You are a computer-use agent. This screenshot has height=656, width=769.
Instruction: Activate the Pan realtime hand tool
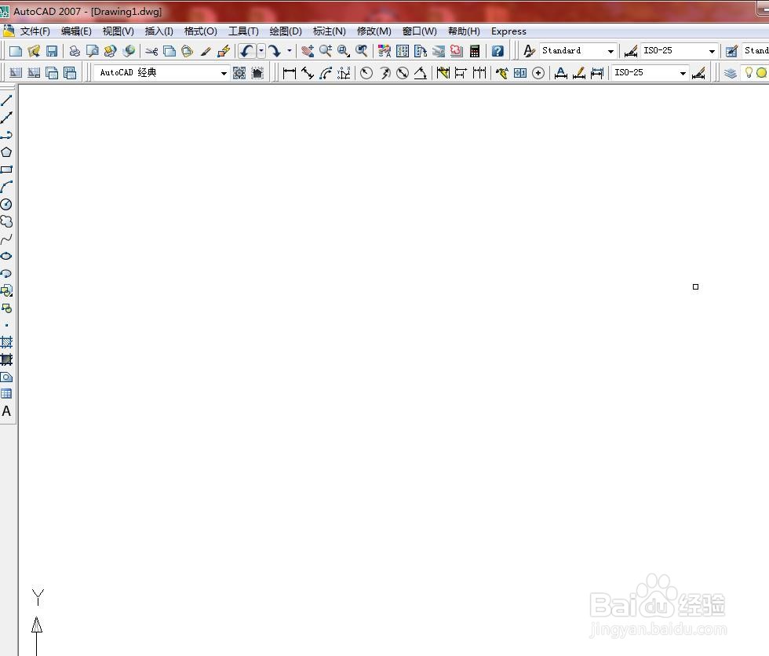pyautogui.click(x=308, y=51)
